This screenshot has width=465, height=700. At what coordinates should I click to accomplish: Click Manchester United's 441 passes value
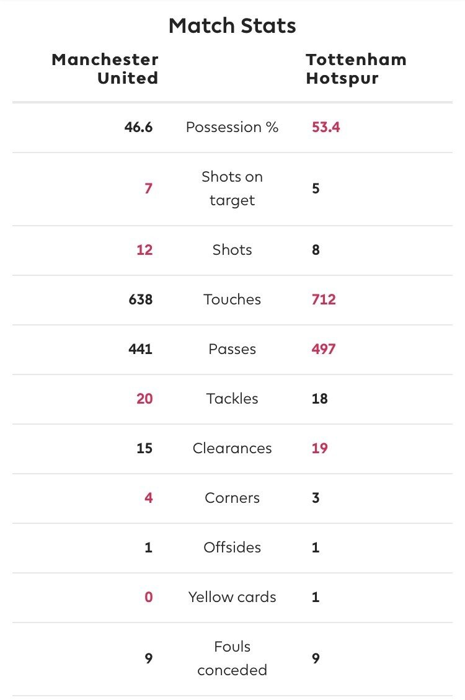coord(141,349)
